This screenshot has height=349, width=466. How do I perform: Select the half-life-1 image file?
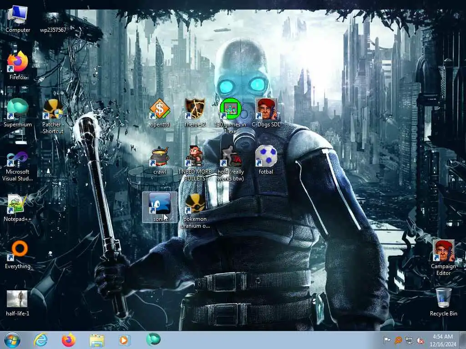tap(18, 303)
